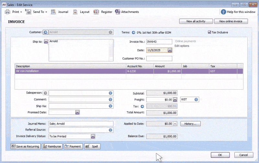This screenshot has height=163, width=259.
Task: Click the Customer zoom arrow icon
Action: (x=45, y=32)
